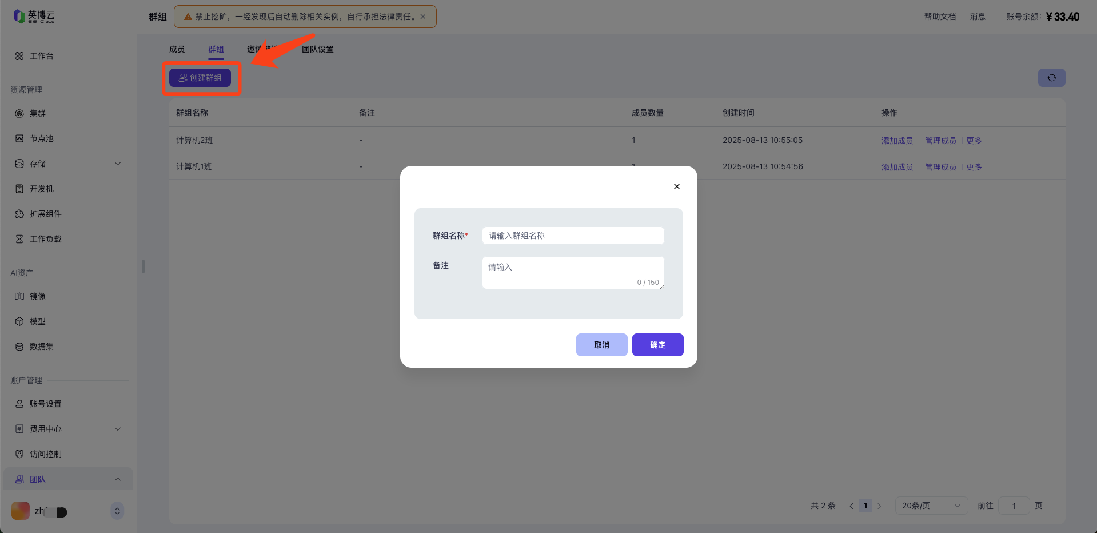1097x533 pixels.
Task: Open 镜像 images sidebar item
Action: click(x=37, y=296)
